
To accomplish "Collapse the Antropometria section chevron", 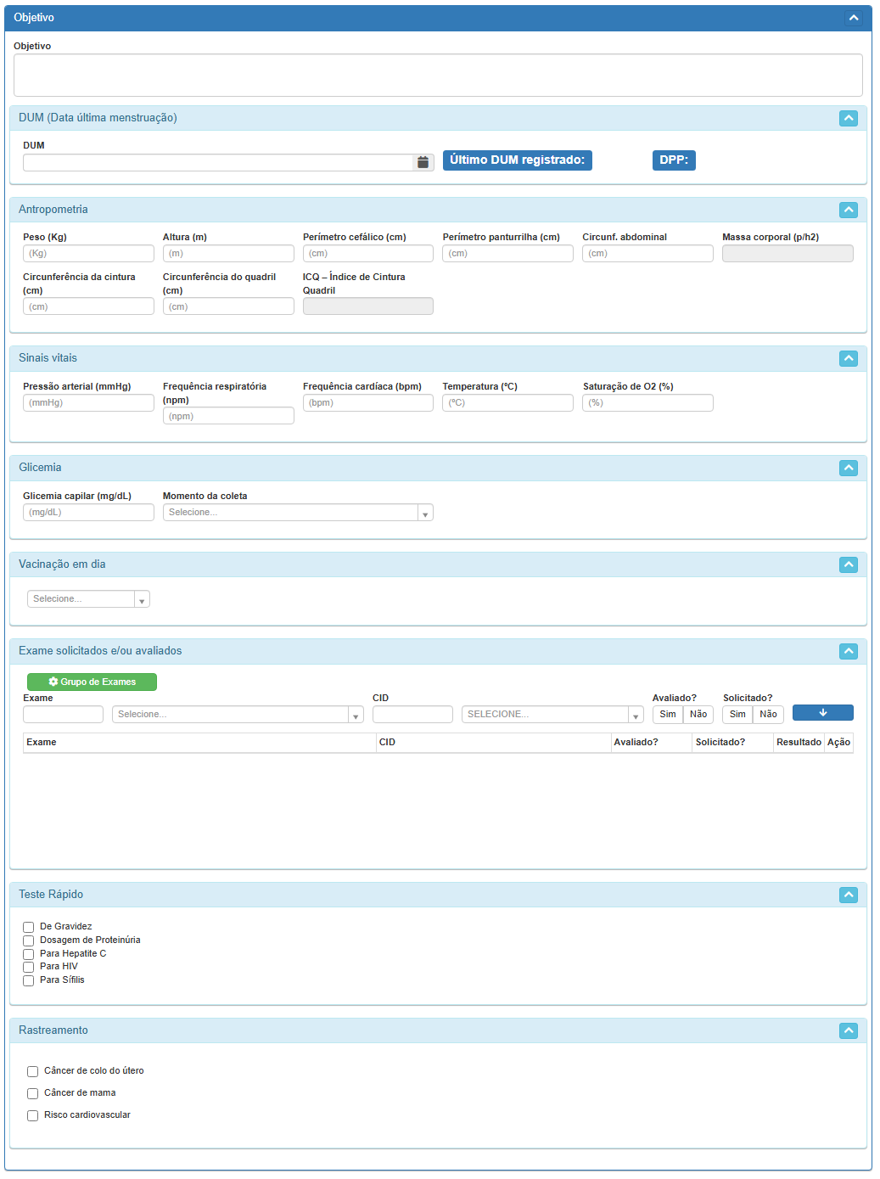I will (x=848, y=210).
